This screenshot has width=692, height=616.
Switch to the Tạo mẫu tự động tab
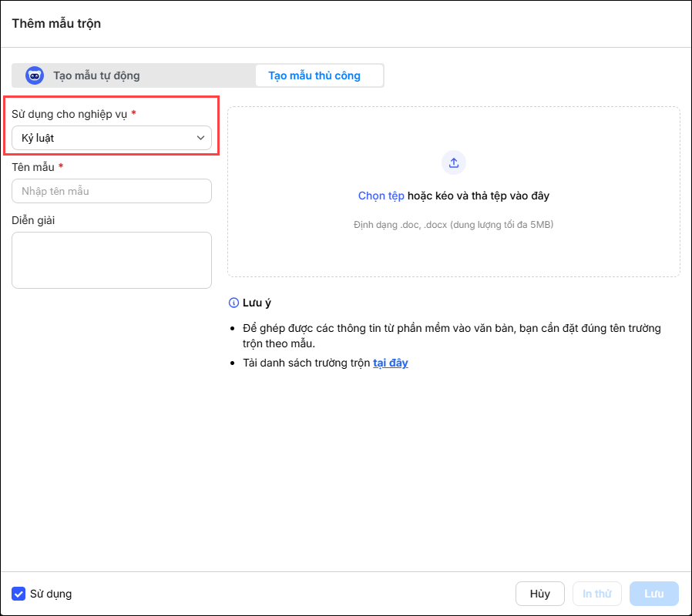pos(96,75)
